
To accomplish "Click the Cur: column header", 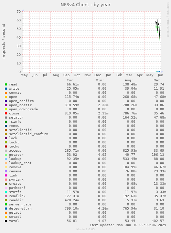I will (x=71, y=80).
